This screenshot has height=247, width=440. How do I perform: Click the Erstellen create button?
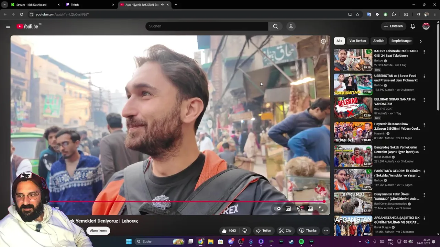[393, 26]
